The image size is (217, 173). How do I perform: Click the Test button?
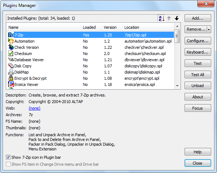point(198,63)
